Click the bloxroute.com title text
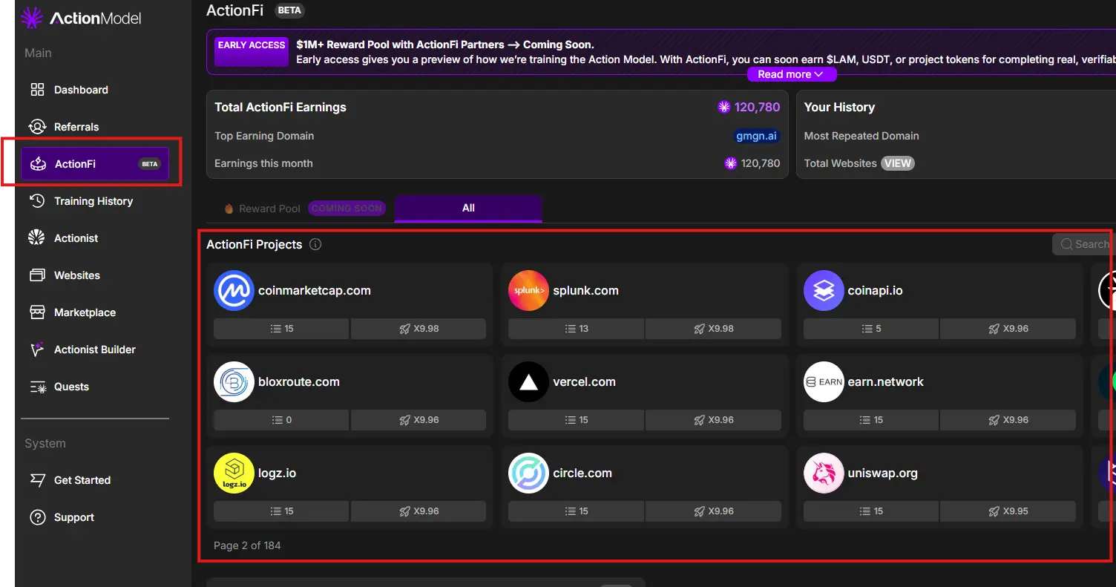The image size is (1116, 587). click(x=299, y=381)
